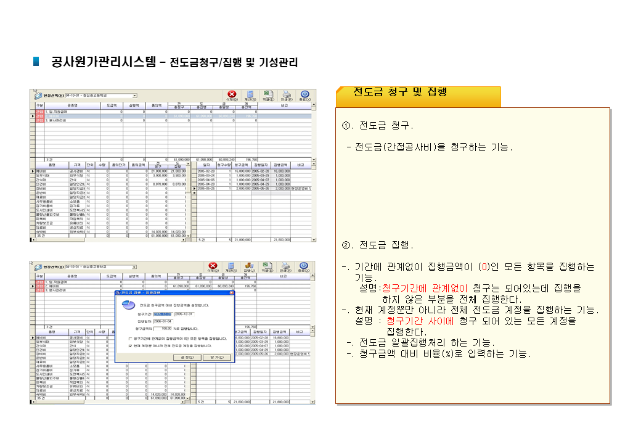Select highlighted row '2. 예비비' in top screenshot
Viewport: 641px width, 444px height.
(173, 116)
